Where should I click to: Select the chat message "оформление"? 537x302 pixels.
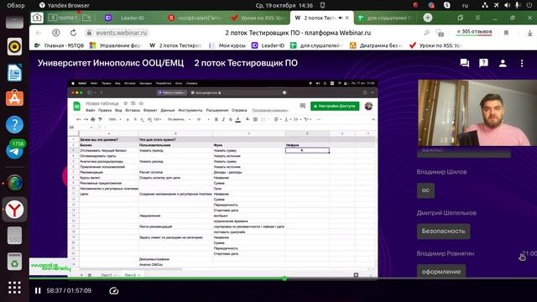tap(441, 272)
